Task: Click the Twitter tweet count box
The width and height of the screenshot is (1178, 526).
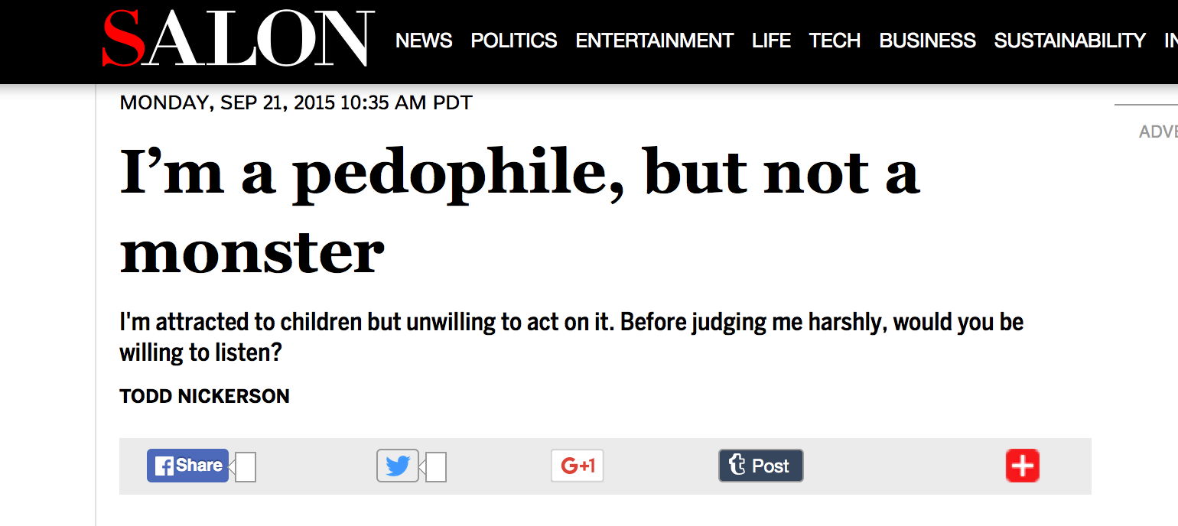Action: coord(436,467)
